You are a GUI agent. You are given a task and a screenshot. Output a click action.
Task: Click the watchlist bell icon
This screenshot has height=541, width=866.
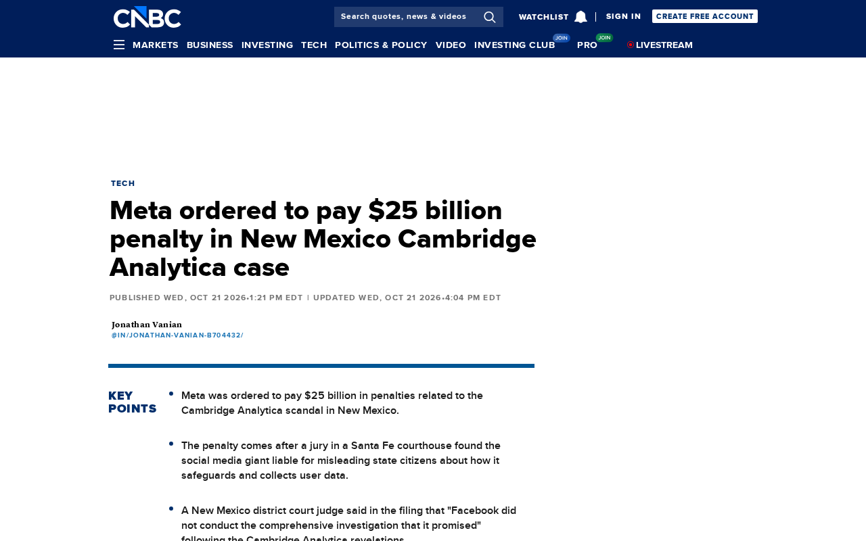coord(580,17)
